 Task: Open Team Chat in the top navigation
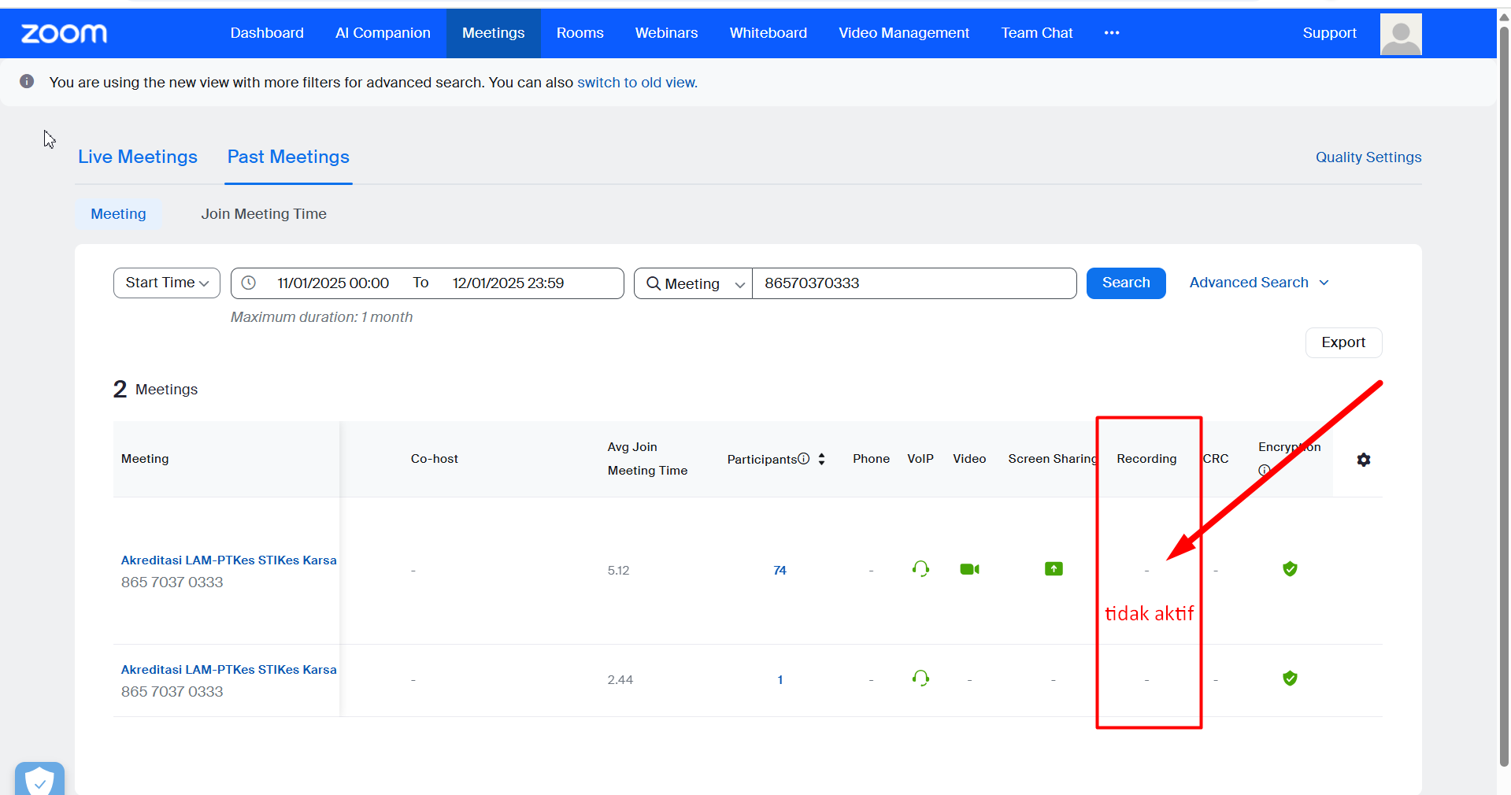pyautogui.click(x=1037, y=33)
